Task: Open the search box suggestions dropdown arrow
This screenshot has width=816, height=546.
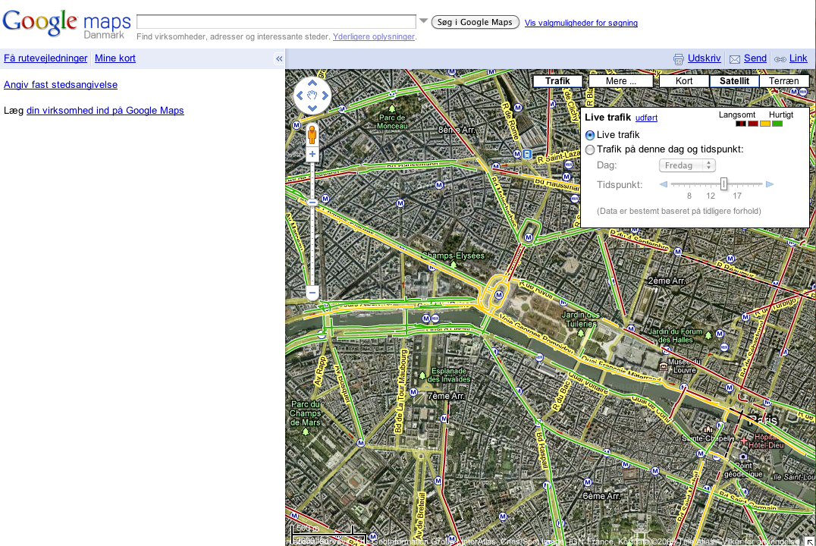Action: point(424,21)
